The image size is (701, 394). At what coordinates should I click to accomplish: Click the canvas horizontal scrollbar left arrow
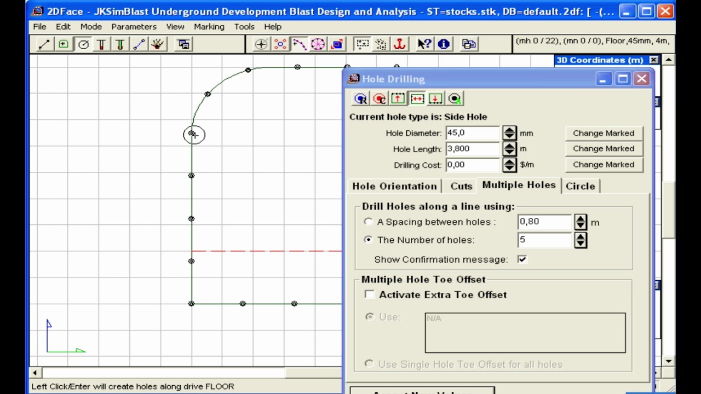(35, 373)
